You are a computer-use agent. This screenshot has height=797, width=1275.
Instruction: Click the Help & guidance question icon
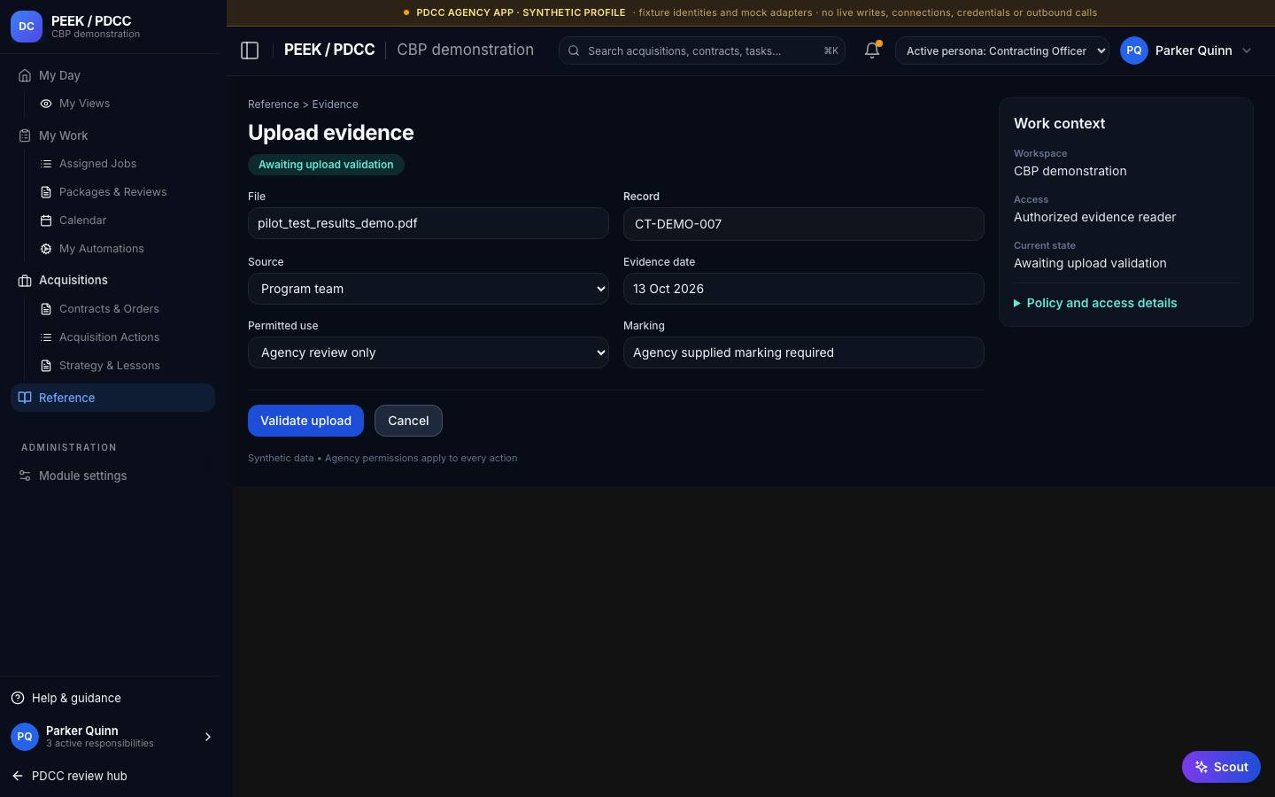[18, 698]
